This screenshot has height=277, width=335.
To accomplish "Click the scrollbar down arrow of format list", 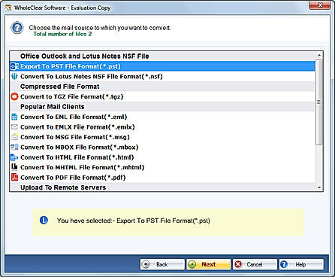I will (x=319, y=187).
